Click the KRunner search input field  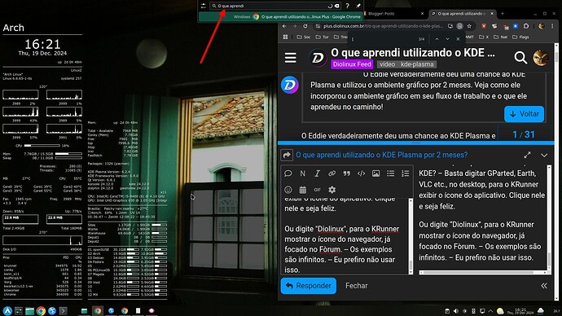point(275,6)
